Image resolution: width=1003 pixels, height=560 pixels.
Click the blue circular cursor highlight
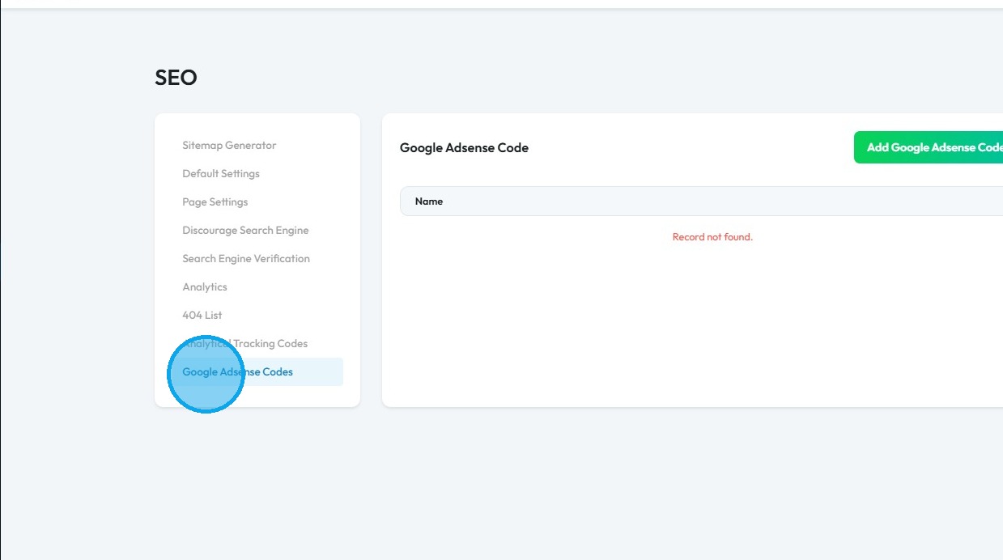click(206, 374)
